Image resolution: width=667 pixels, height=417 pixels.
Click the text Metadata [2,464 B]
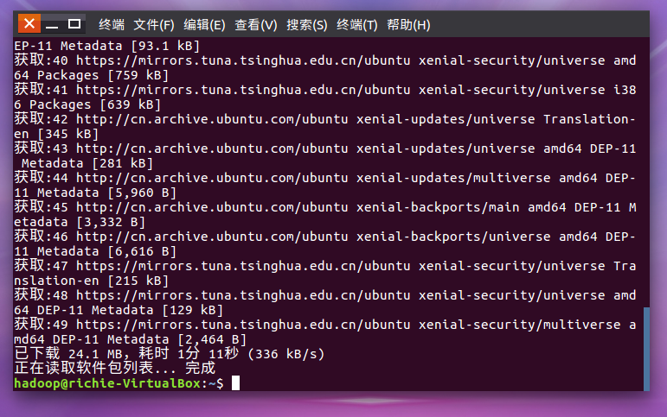point(177,339)
